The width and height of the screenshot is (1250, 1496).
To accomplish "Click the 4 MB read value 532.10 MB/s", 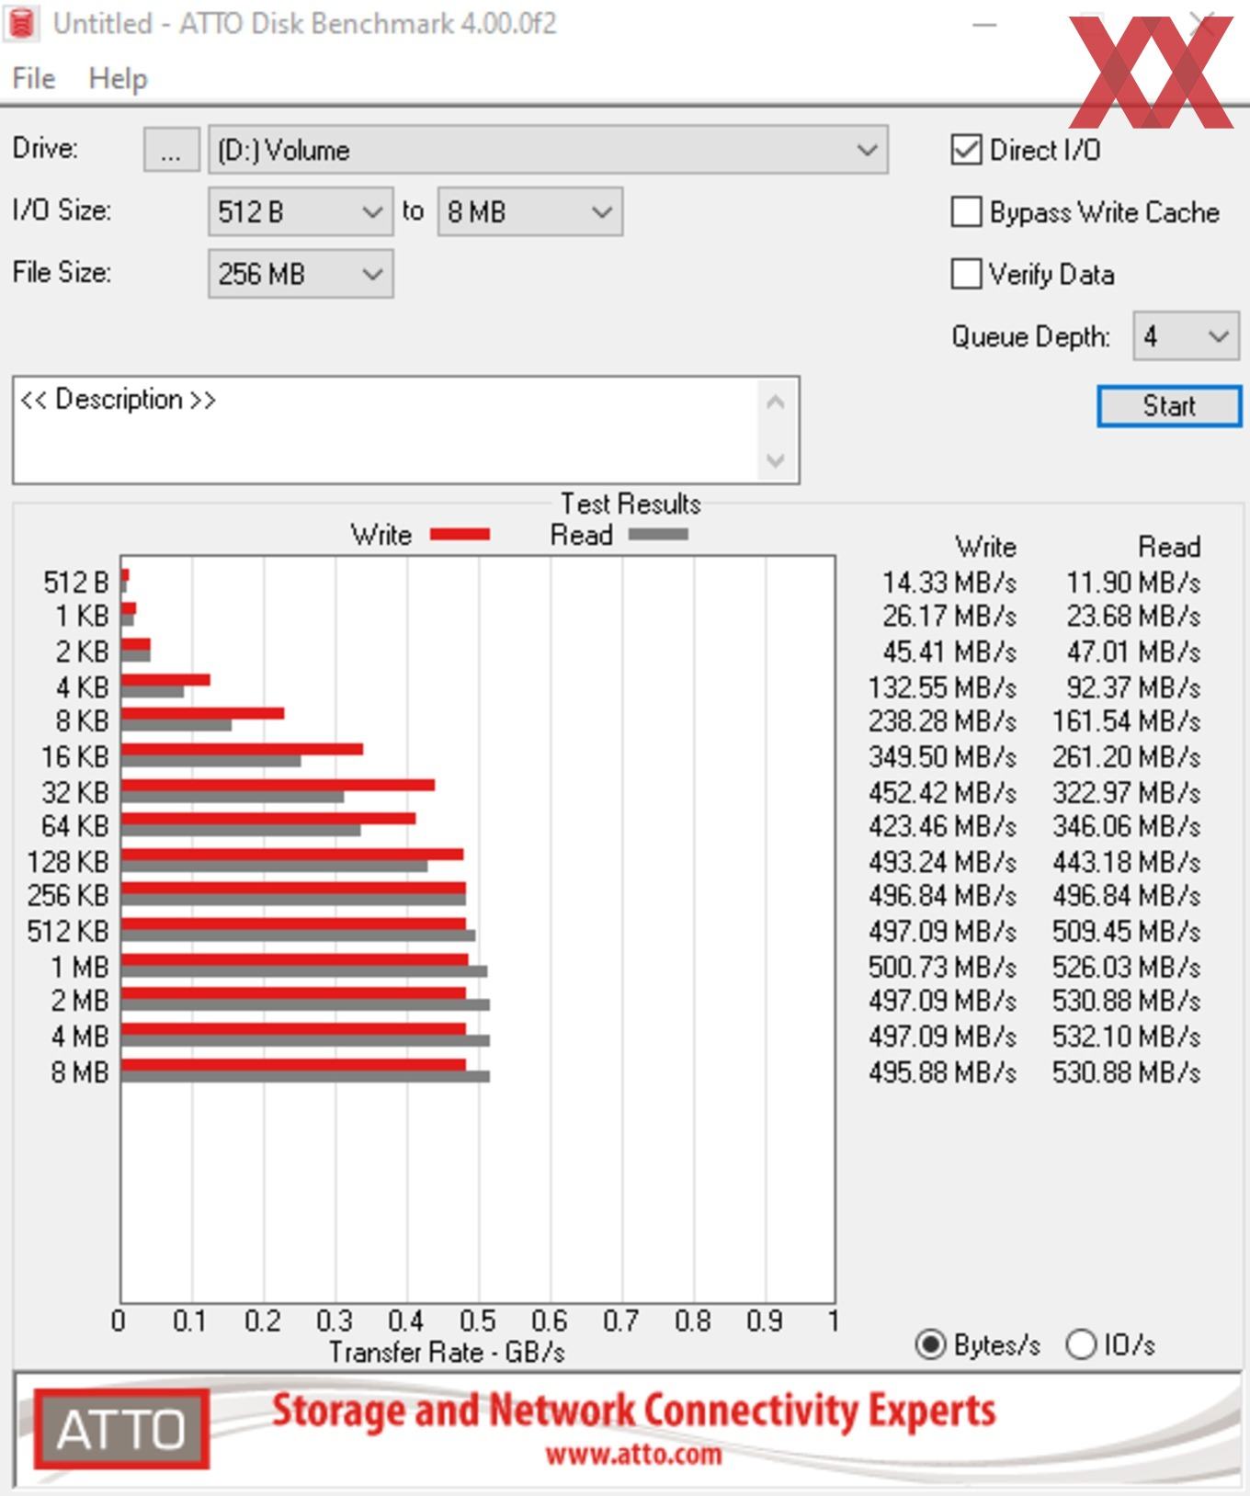I will coord(1127,1037).
